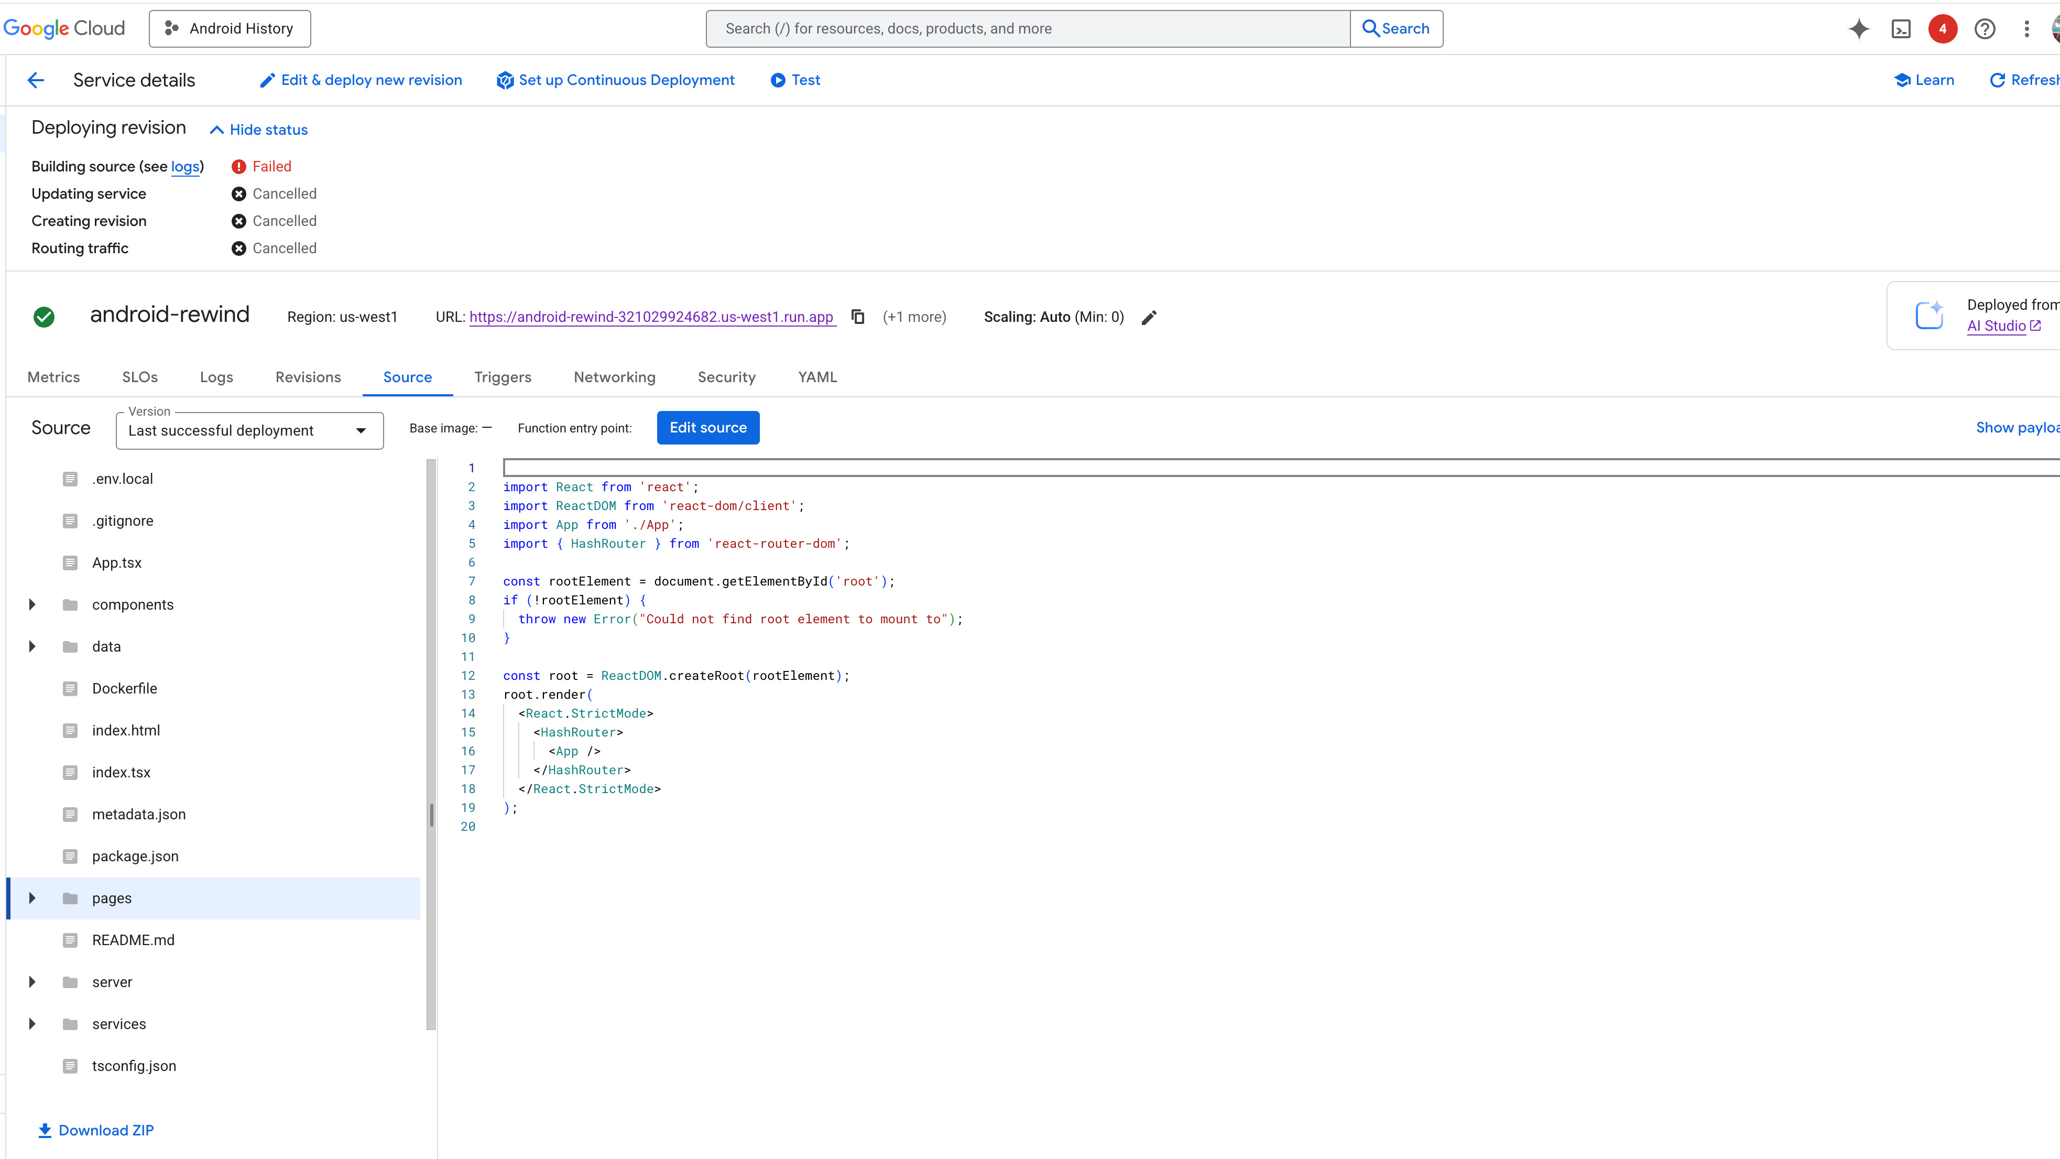Click the .env.local file icon
Image resolution: width=2060 pixels, height=1159 pixels.
click(x=70, y=479)
